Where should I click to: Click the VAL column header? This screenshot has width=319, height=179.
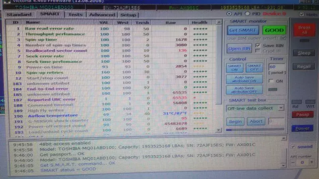pyautogui.click(x=104, y=22)
